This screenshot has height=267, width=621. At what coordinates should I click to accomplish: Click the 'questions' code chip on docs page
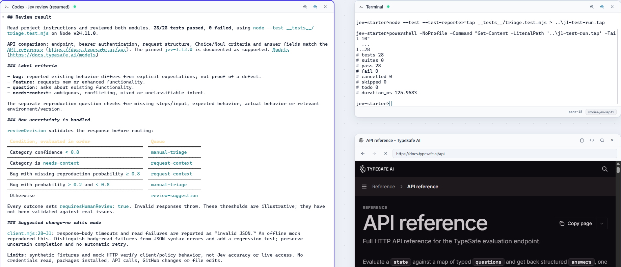[488, 262]
